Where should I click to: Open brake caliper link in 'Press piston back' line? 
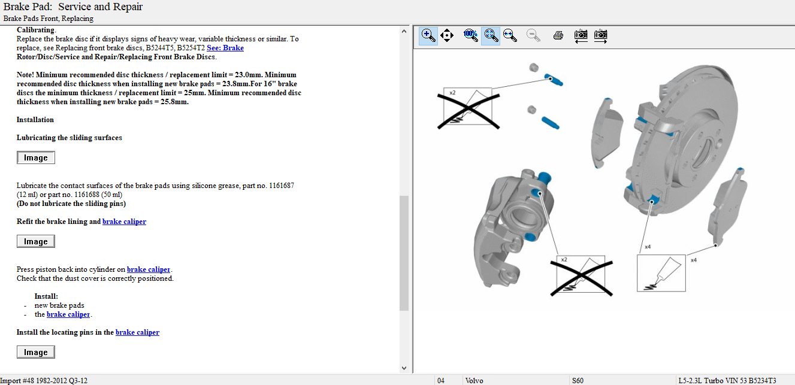pos(149,269)
